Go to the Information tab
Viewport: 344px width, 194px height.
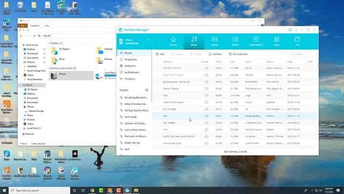click(256, 41)
